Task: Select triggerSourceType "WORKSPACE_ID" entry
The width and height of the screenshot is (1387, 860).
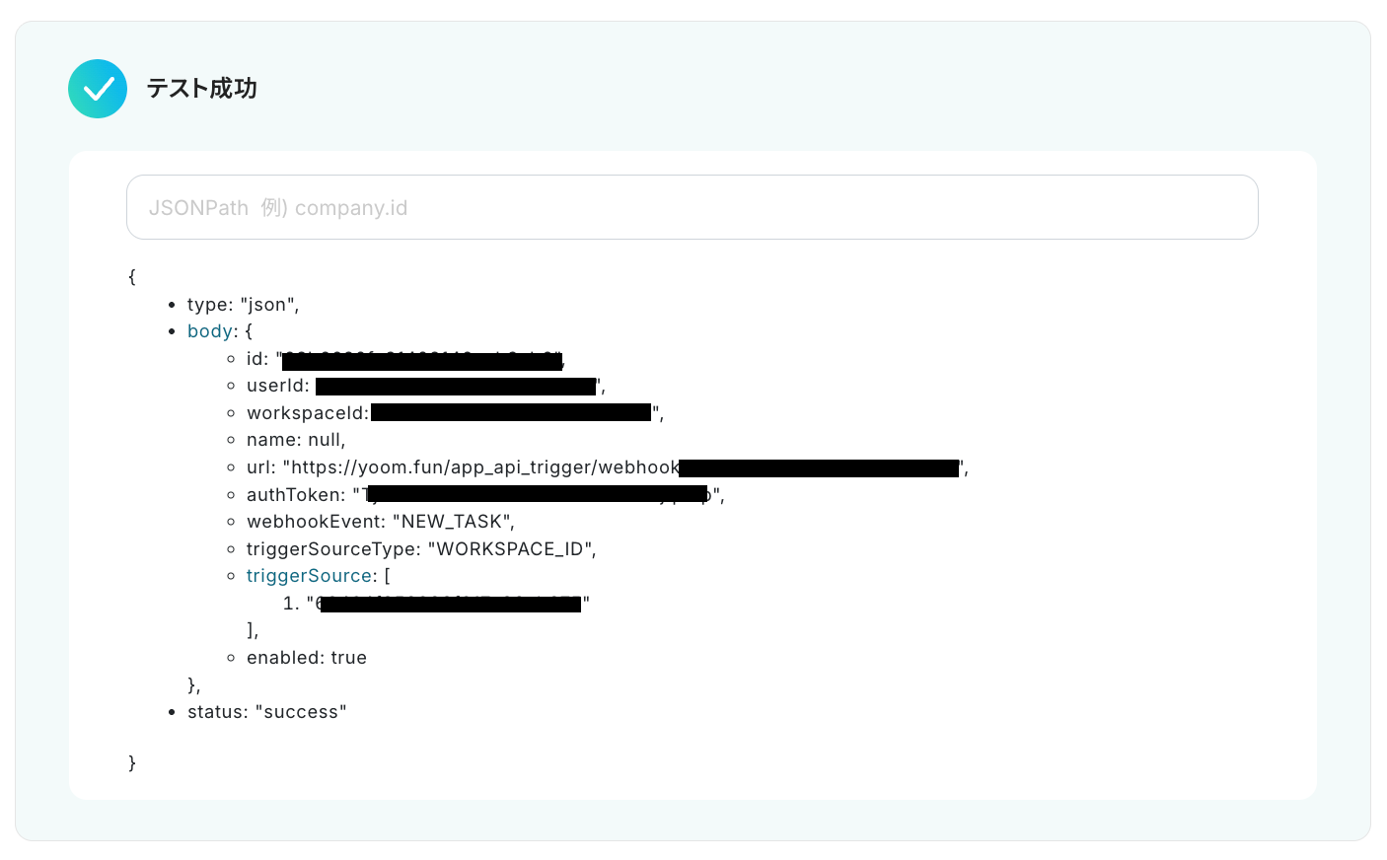Action: coord(421,548)
